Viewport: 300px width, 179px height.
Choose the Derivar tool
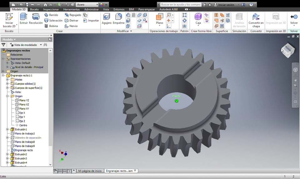pyautogui.click(x=72, y=20)
